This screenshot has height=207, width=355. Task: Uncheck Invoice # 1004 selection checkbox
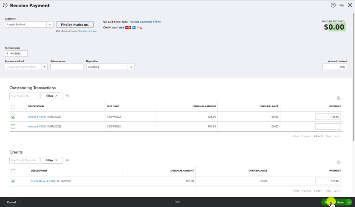pyautogui.click(x=13, y=117)
